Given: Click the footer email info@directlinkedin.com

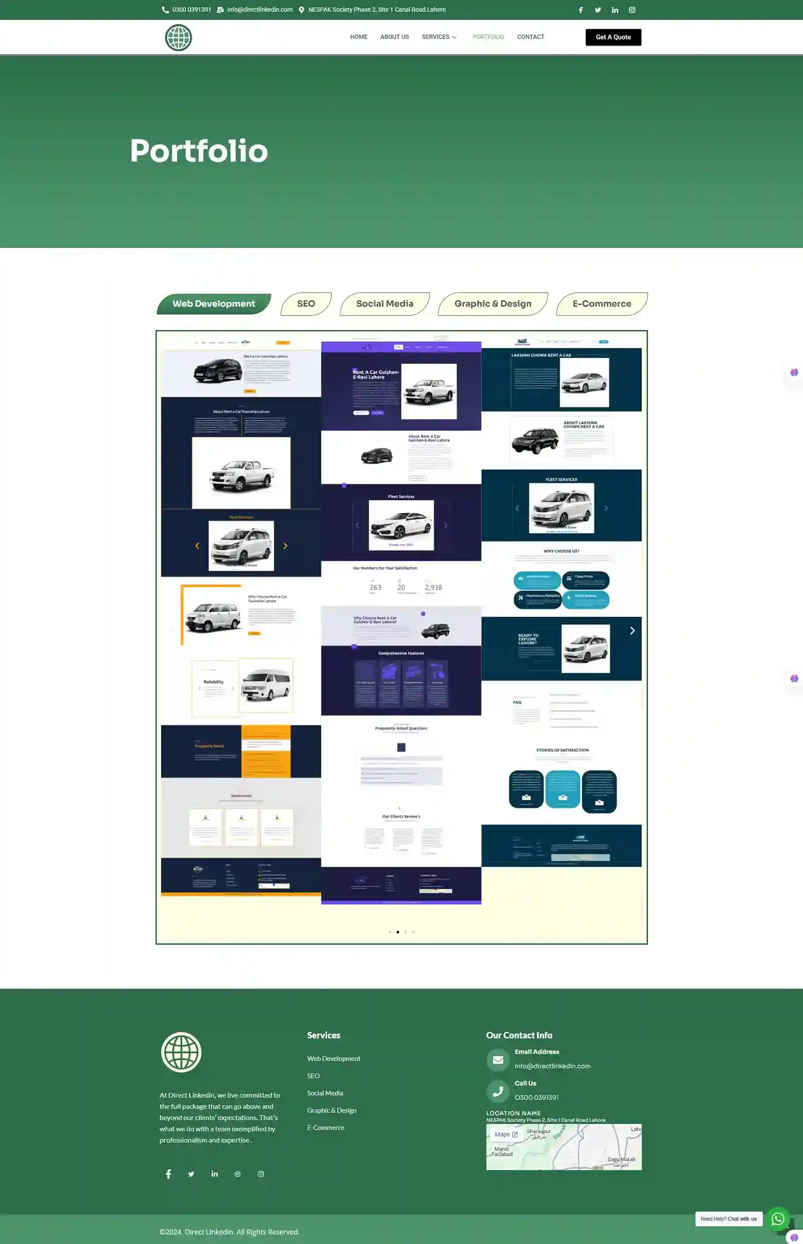Looking at the screenshot, I should (x=552, y=1066).
